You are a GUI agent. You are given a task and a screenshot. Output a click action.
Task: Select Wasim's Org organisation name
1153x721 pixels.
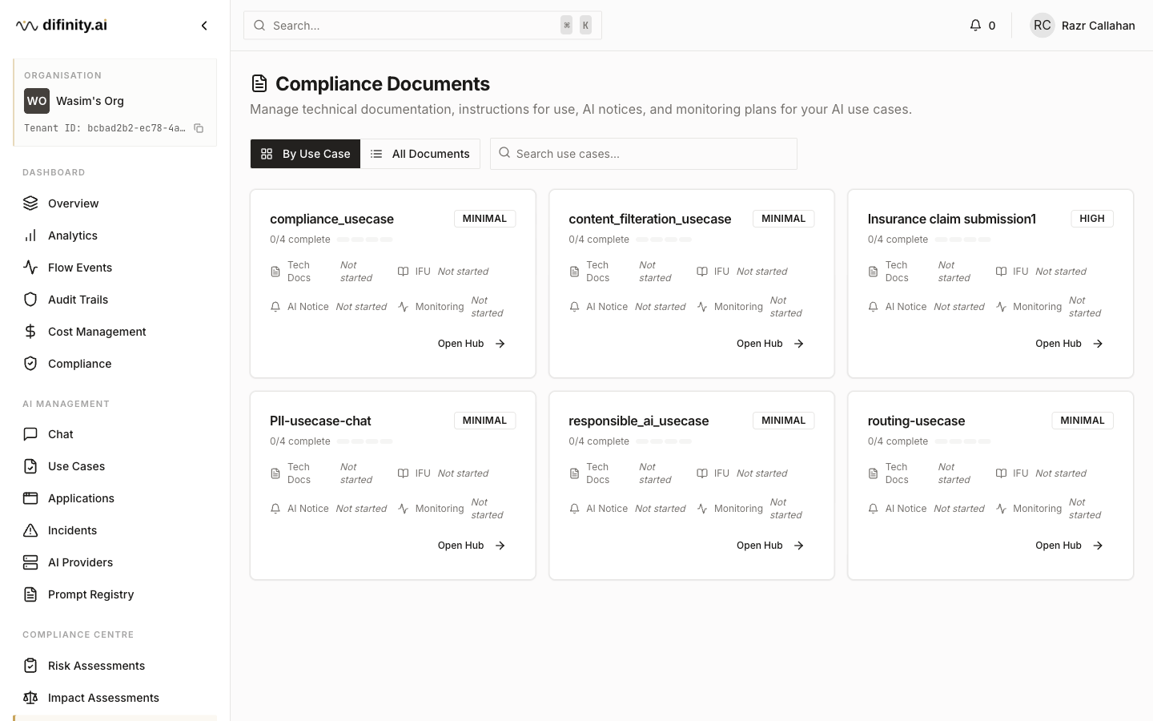90,101
